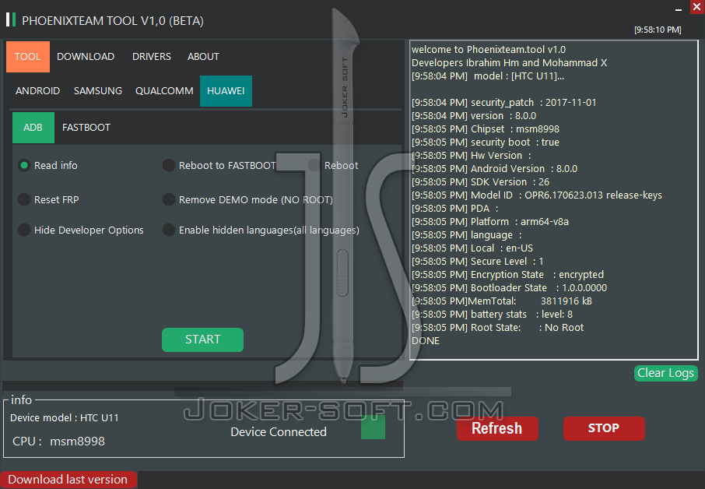The width and height of the screenshot is (705, 489).
Task: Clear the log output with Clear Logs
Action: coord(666,373)
